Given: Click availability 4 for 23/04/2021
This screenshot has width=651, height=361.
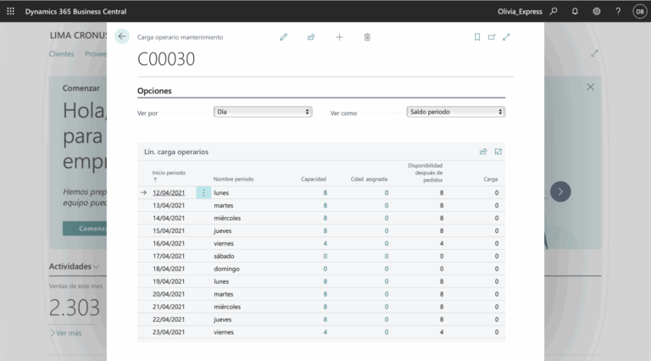Looking at the screenshot, I should pos(442,332).
